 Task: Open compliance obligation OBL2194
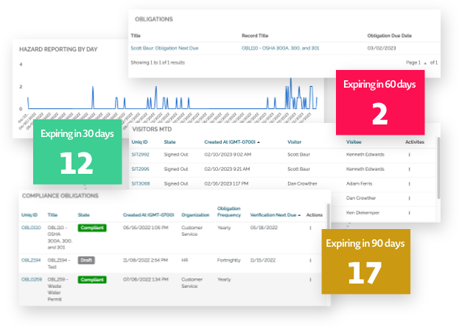(31, 260)
